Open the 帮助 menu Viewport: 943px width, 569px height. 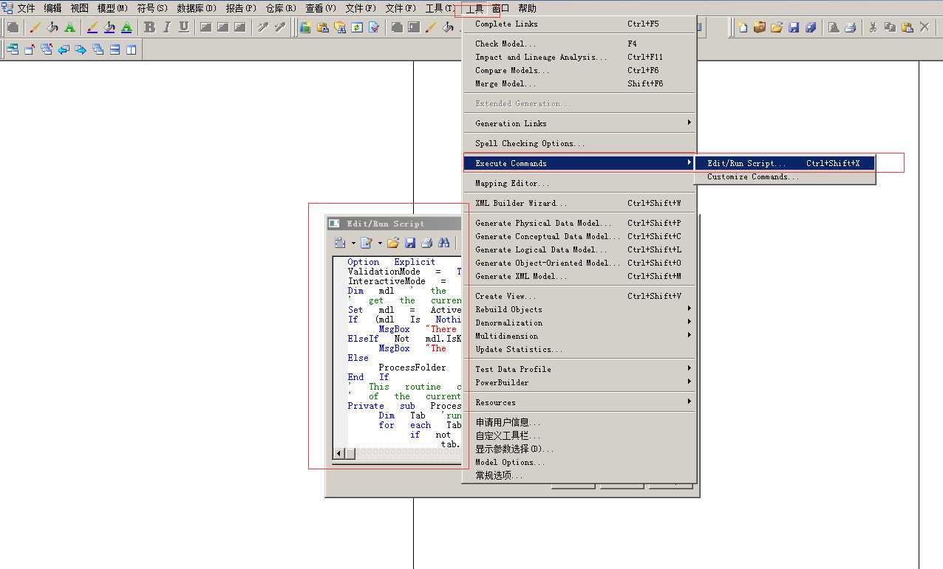coord(528,8)
